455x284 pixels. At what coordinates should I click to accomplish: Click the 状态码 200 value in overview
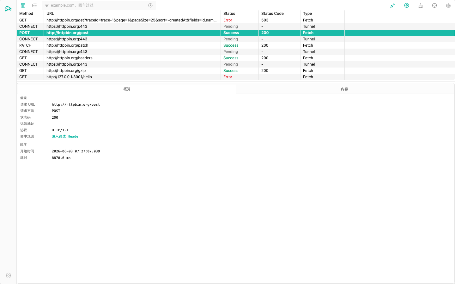pyautogui.click(x=55, y=117)
